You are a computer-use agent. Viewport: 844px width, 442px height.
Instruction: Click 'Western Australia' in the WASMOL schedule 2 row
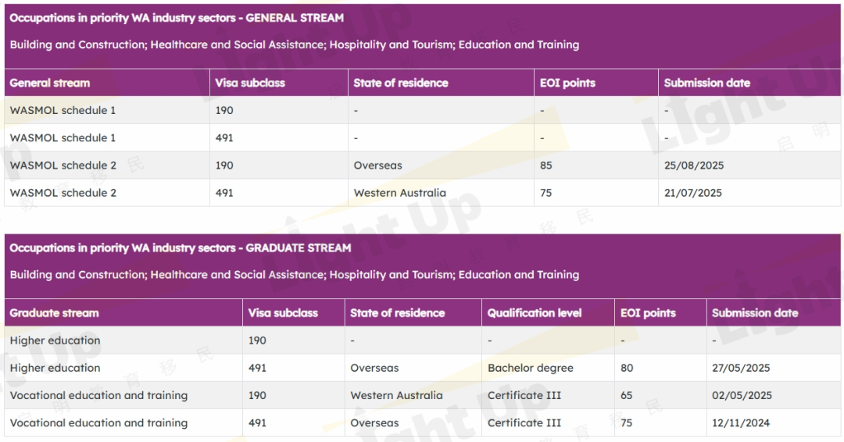click(400, 193)
